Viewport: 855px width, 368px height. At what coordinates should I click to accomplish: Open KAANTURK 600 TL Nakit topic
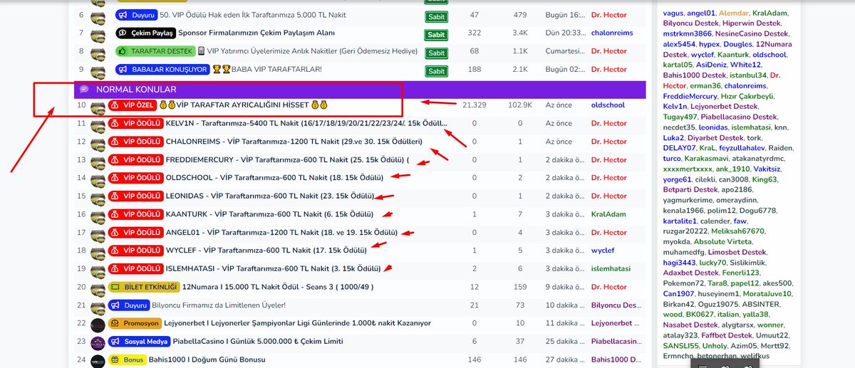(x=269, y=214)
